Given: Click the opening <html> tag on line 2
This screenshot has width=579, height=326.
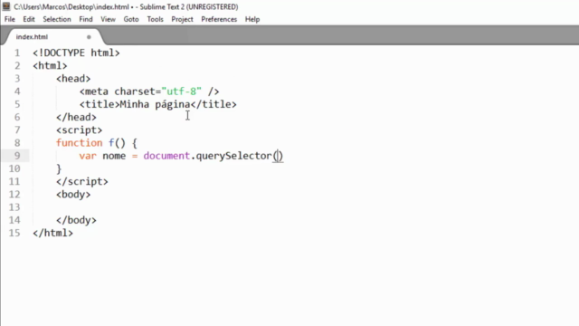Looking at the screenshot, I should pos(50,66).
